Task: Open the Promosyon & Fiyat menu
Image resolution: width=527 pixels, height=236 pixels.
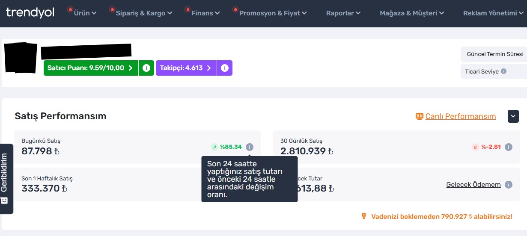Action: 273,13
